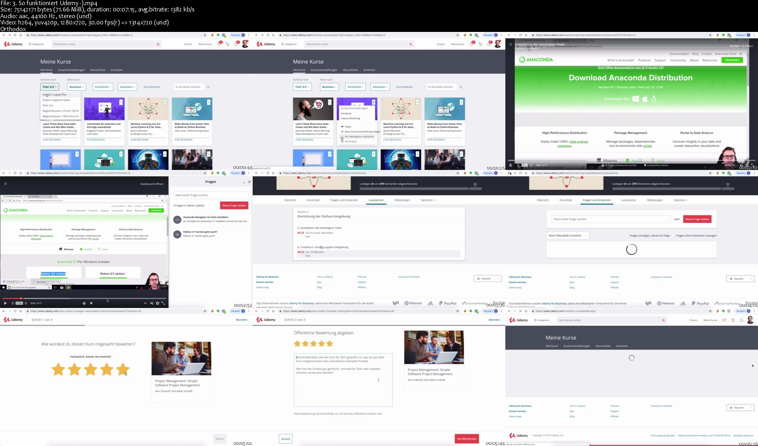
Task: Click 'Neue Frage stellen' in the Fragen panel
Action: point(234,205)
